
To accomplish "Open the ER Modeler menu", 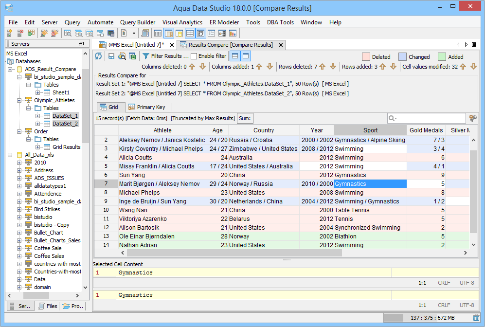I will pyautogui.click(x=224, y=22).
